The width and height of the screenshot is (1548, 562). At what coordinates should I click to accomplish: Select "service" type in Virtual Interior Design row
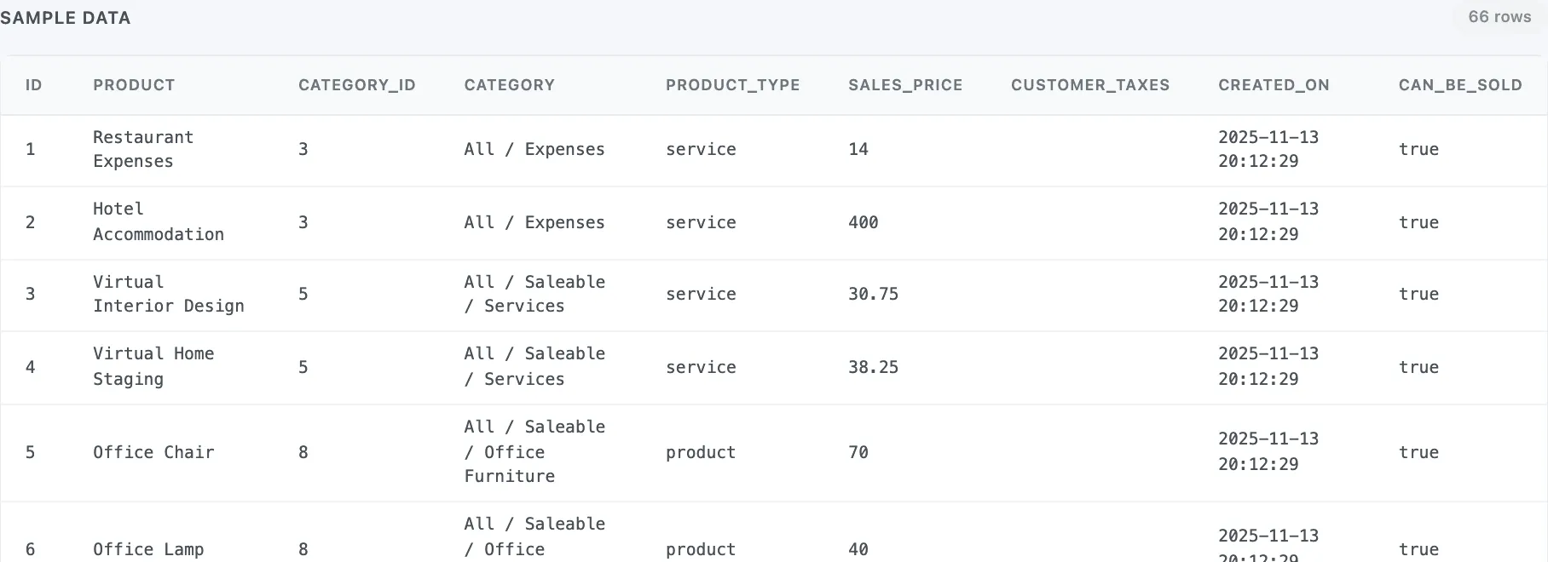click(x=701, y=294)
